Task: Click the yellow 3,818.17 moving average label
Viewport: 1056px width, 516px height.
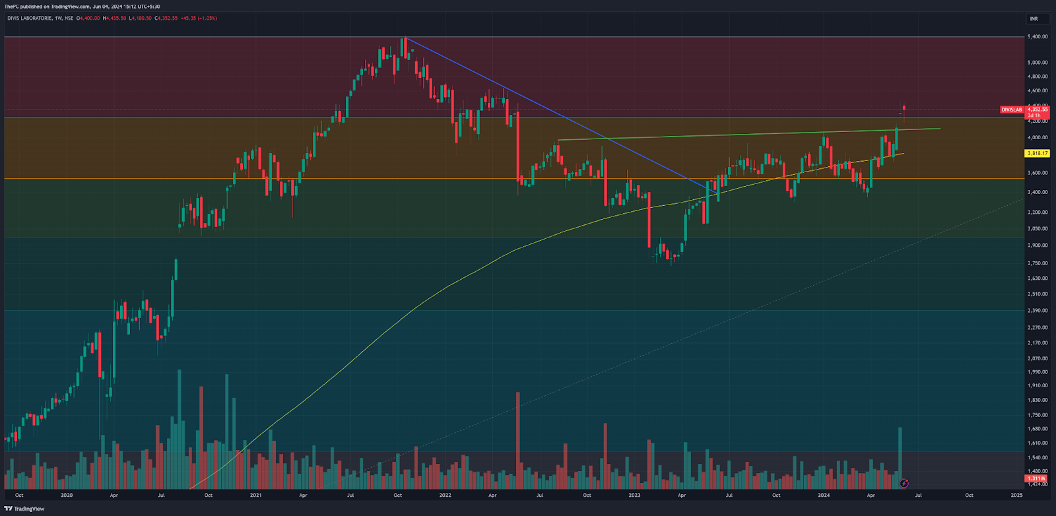Action: (1038, 153)
